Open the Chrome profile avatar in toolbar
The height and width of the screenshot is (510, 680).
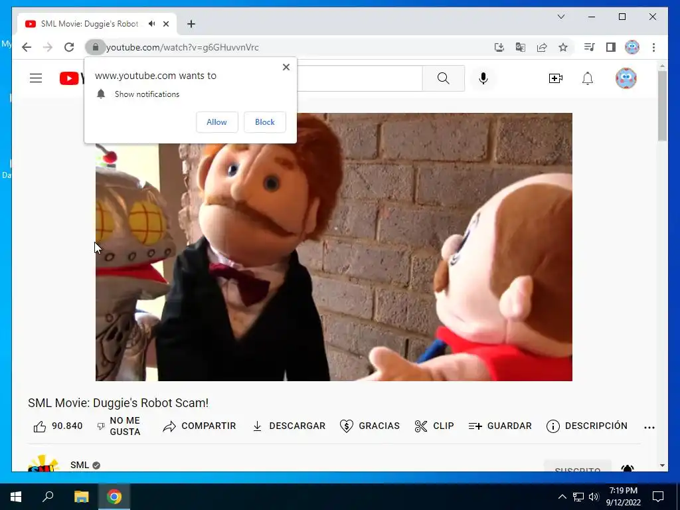pyautogui.click(x=632, y=47)
